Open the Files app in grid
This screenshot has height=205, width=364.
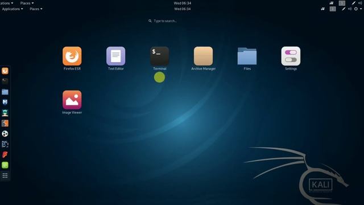(x=247, y=56)
